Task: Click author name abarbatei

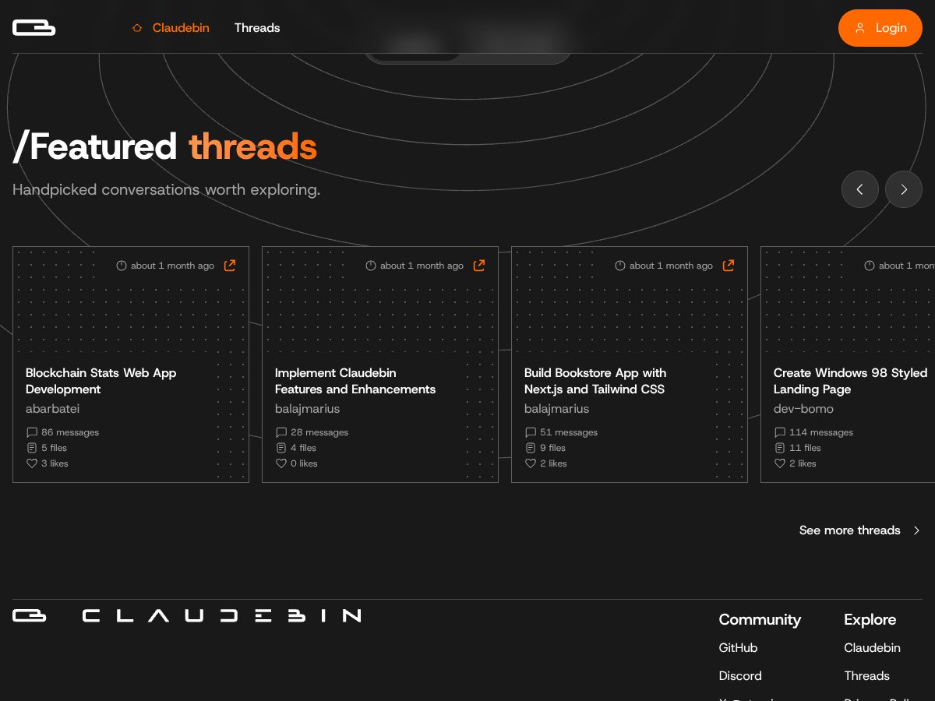Action: click(x=53, y=409)
